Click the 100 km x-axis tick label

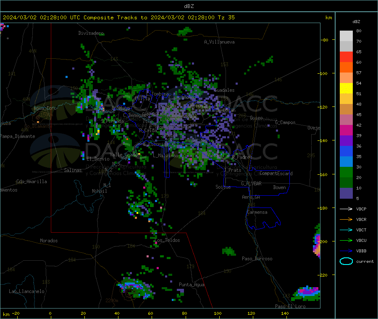tap(218, 313)
